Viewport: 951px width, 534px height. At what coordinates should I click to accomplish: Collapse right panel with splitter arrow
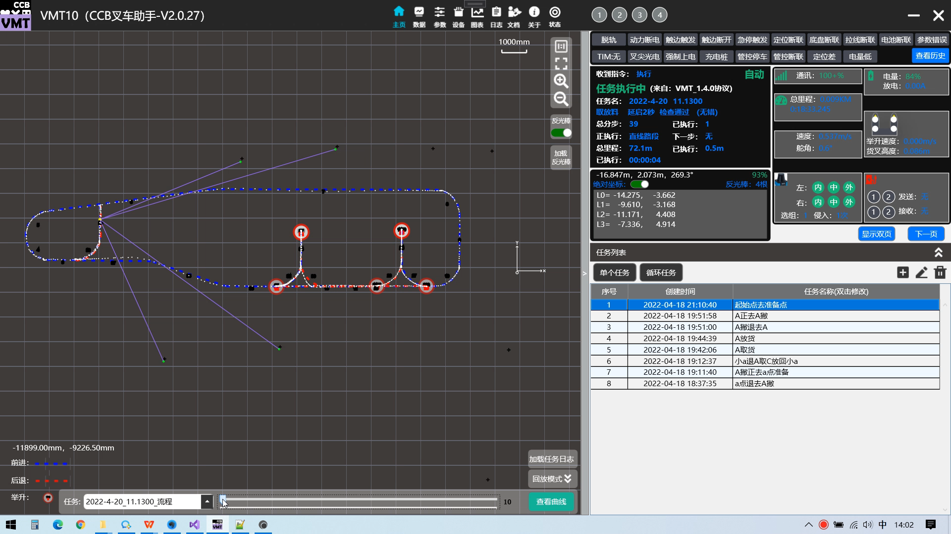click(x=584, y=273)
